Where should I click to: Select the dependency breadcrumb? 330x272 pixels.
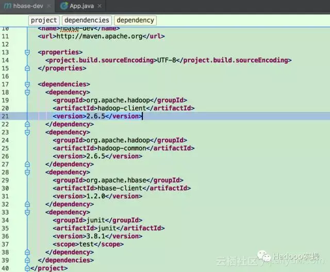pyautogui.click(x=135, y=20)
